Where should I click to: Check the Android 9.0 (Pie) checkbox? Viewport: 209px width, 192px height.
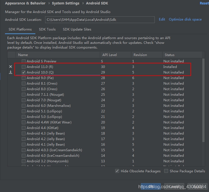(x=24, y=78)
